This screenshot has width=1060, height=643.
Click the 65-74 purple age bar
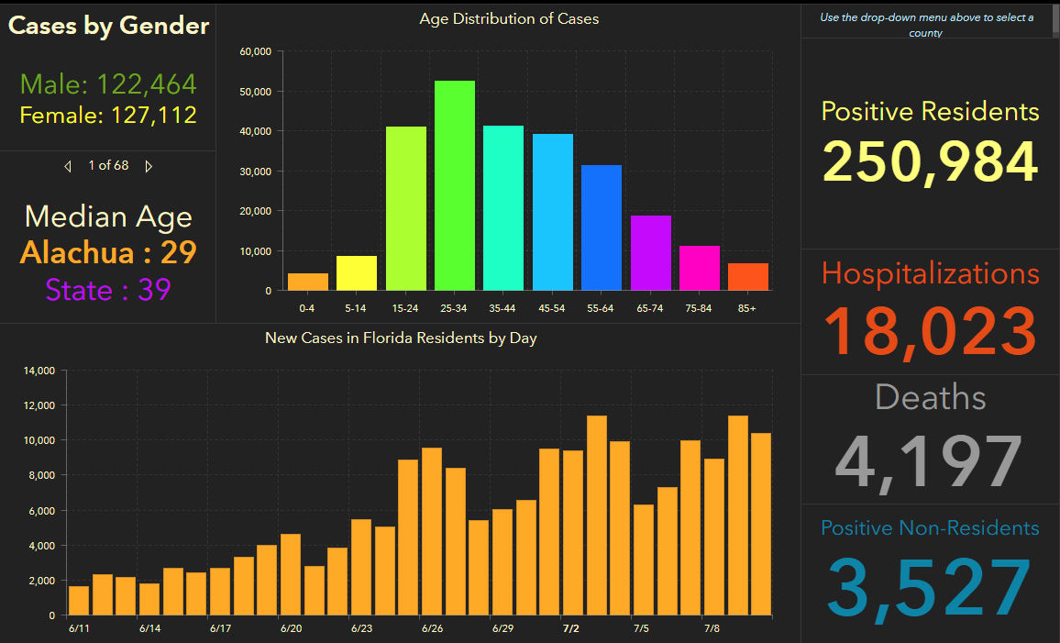tap(650, 253)
